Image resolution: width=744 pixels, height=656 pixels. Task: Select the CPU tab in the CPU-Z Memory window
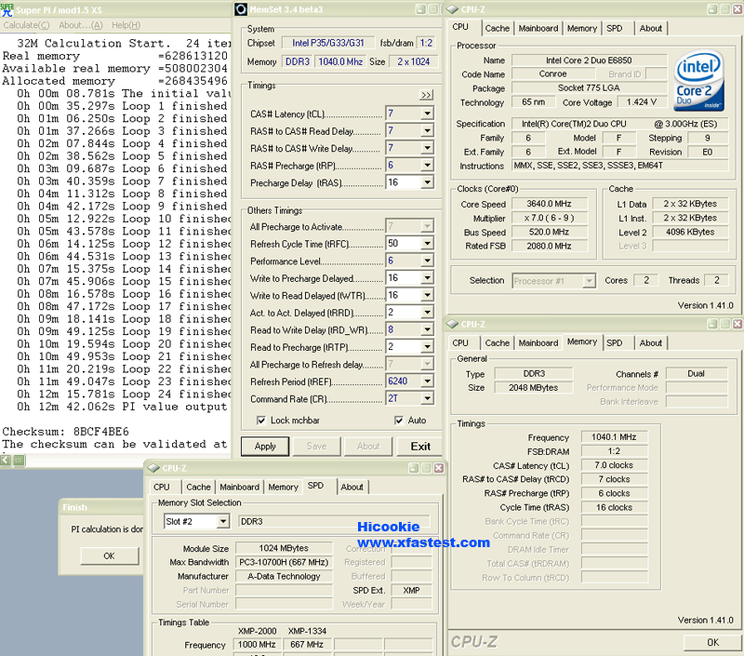[460, 343]
